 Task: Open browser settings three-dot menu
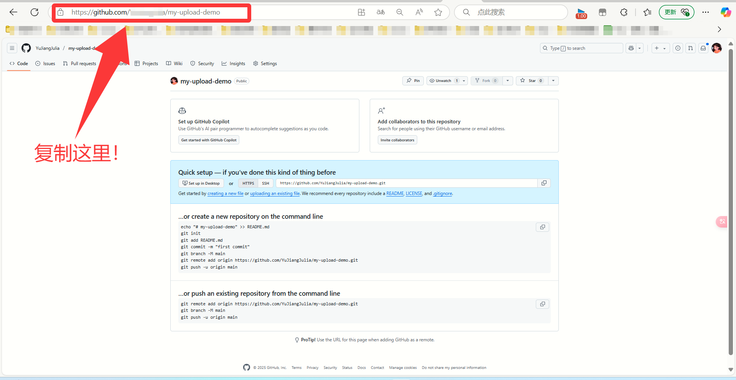point(706,12)
